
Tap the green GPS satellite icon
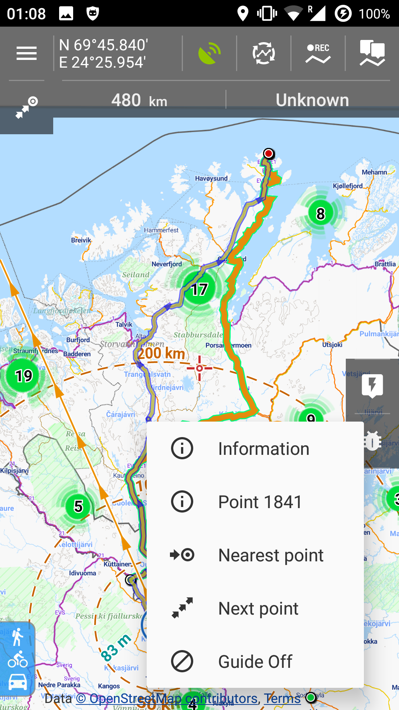209,54
